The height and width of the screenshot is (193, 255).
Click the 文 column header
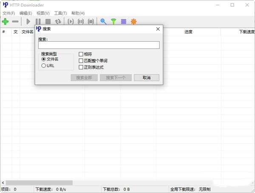tap(16, 32)
